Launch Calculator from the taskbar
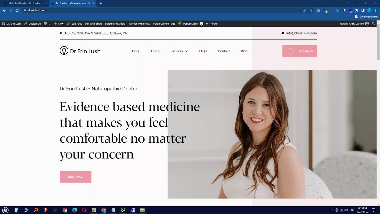 (16, 210)
